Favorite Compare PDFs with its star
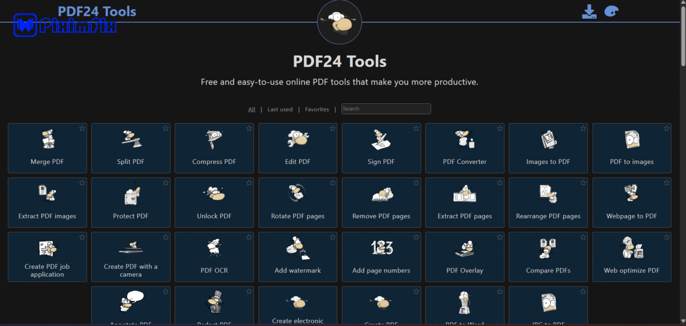Viewport: 686px width, 326px height. tap(583, 237)
